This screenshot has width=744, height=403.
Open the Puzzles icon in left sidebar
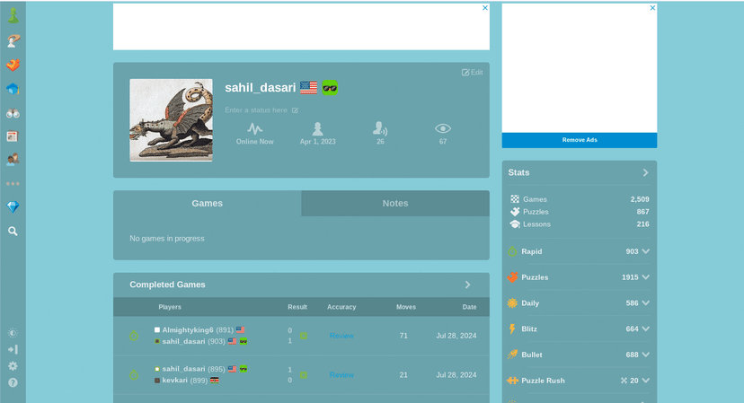tap(13, 65)
